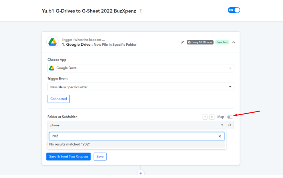The height and width of the screenshot is (178, 283).
Task: Turn off the workflow ON switch
Action: [234, 10]
